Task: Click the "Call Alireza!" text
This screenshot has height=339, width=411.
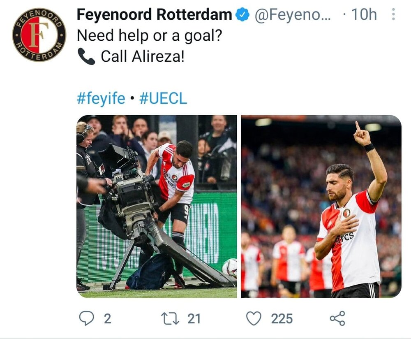Action: pyautogui.click(x=143, y=56)
